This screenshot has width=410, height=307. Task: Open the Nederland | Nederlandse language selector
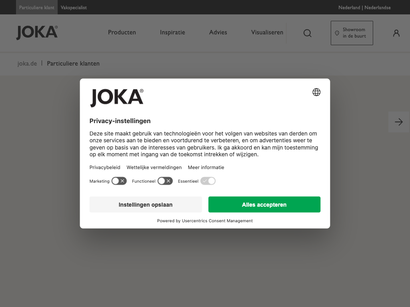[364, 8]
